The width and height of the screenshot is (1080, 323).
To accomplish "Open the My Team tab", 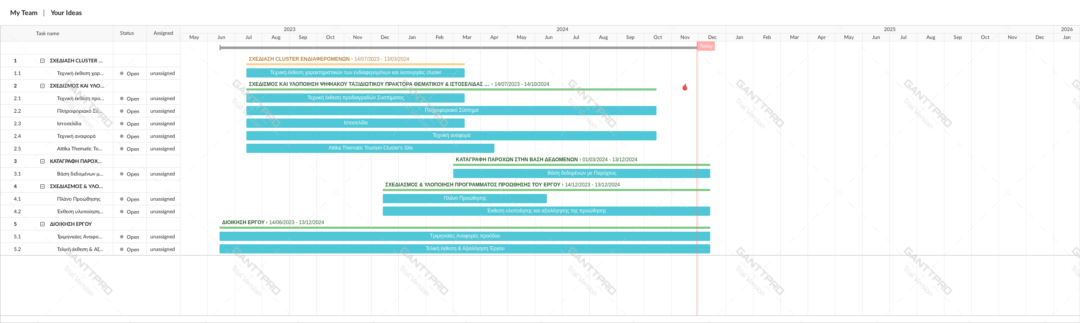I will (24, 13).
